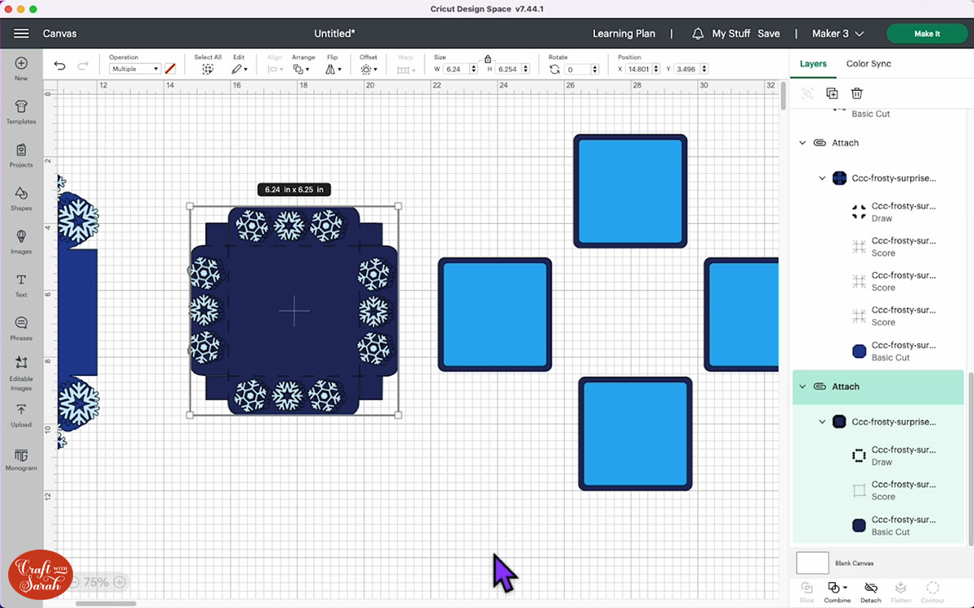Open the Phrases panel
The height and width of the screenshot is (608, 974).
click(x=21, y=329)
